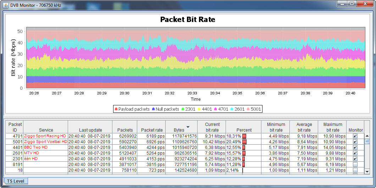Enable Monitor checkbox for packet ID 8191

tap(355, 165)
